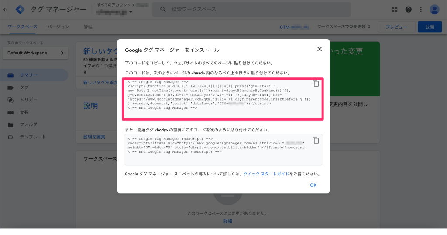Click the テンプレート outline tag icon
This screenshot has width=447, height=235.
pos(10,137)
